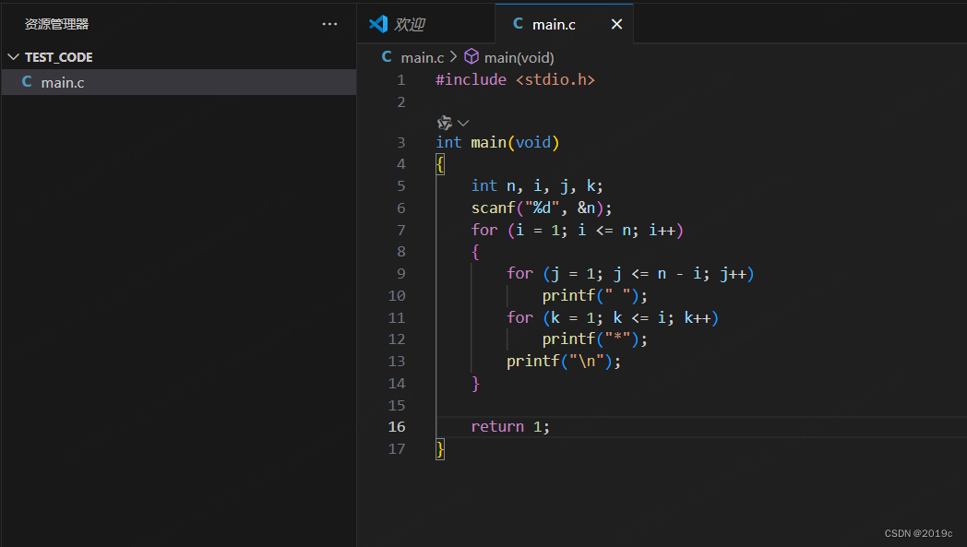Select the main.c editor tab
The image size is (967, 547).
click(x=554, y=25)
